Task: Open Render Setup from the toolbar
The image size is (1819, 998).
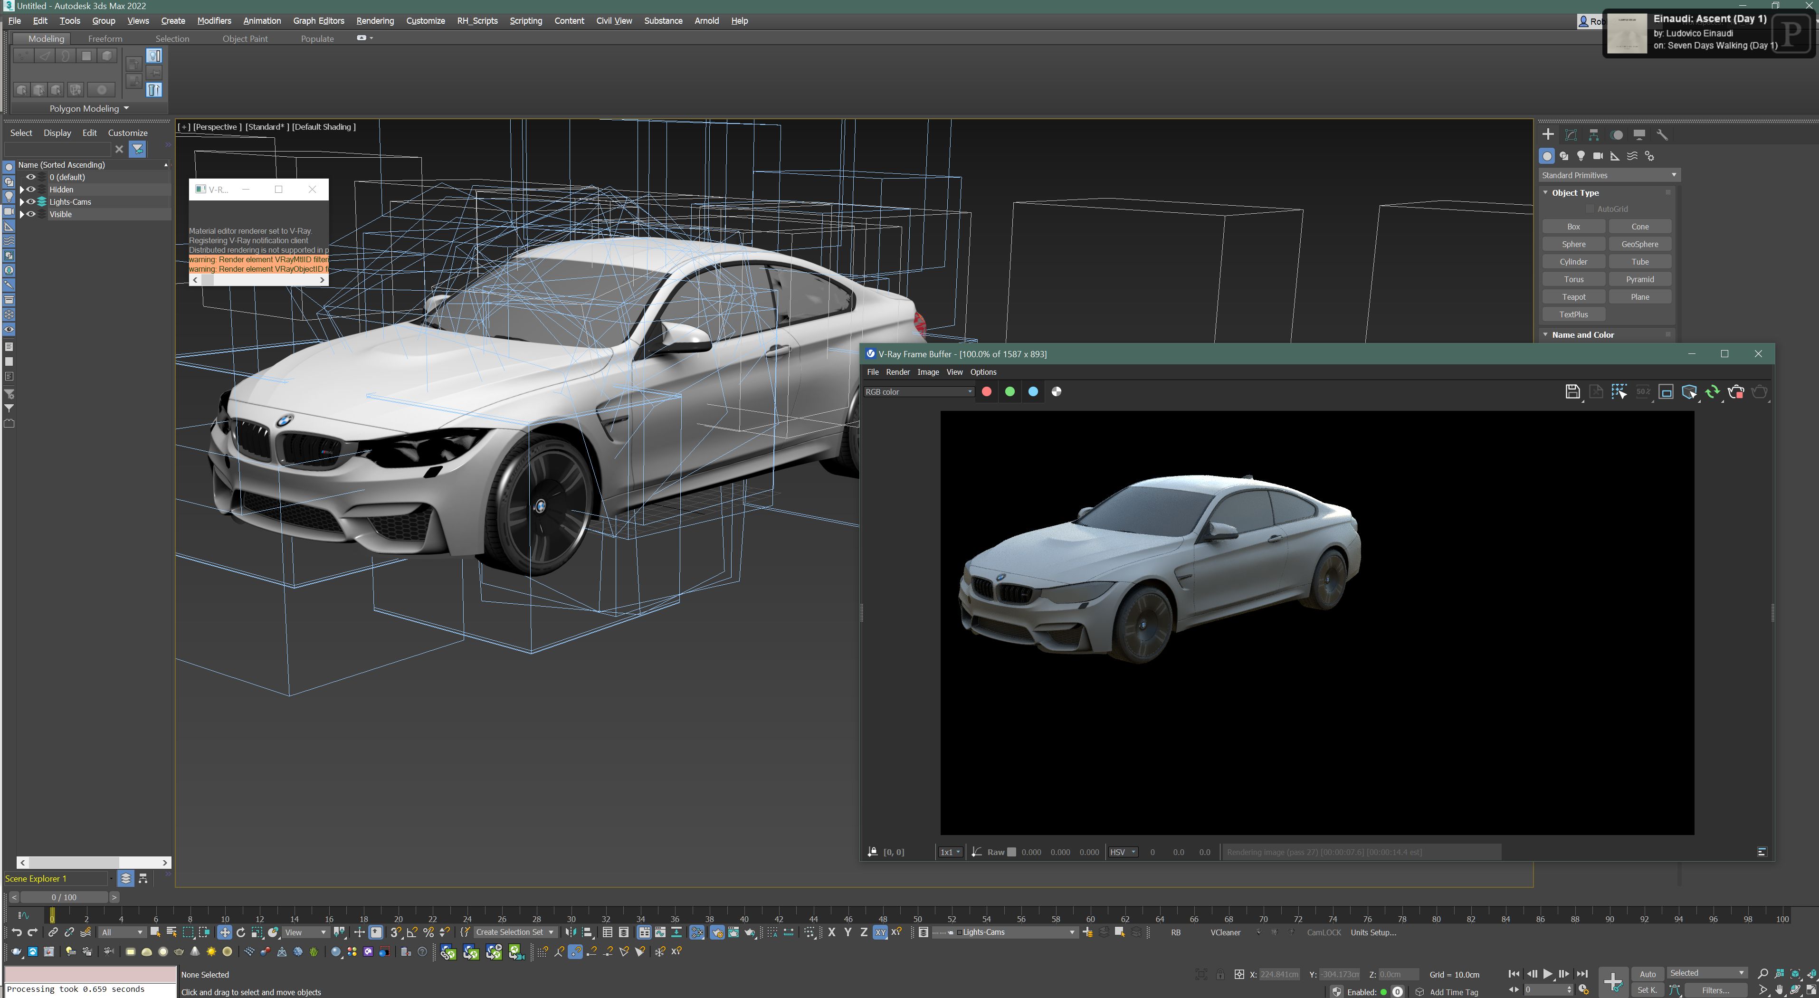Action: tap(718, 932)
